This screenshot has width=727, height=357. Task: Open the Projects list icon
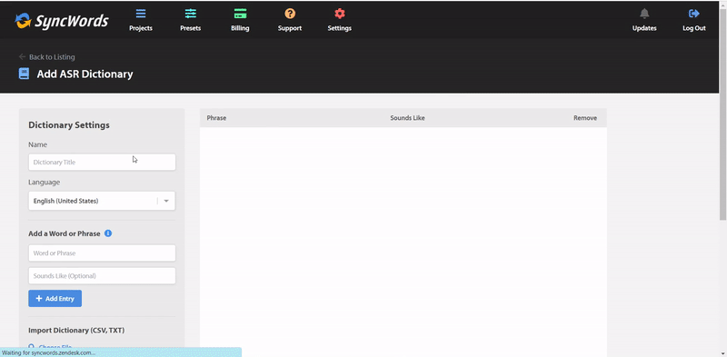[141, 14]
